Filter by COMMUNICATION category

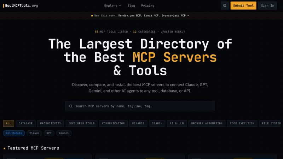pyautogui.click(x=113, y=123)
